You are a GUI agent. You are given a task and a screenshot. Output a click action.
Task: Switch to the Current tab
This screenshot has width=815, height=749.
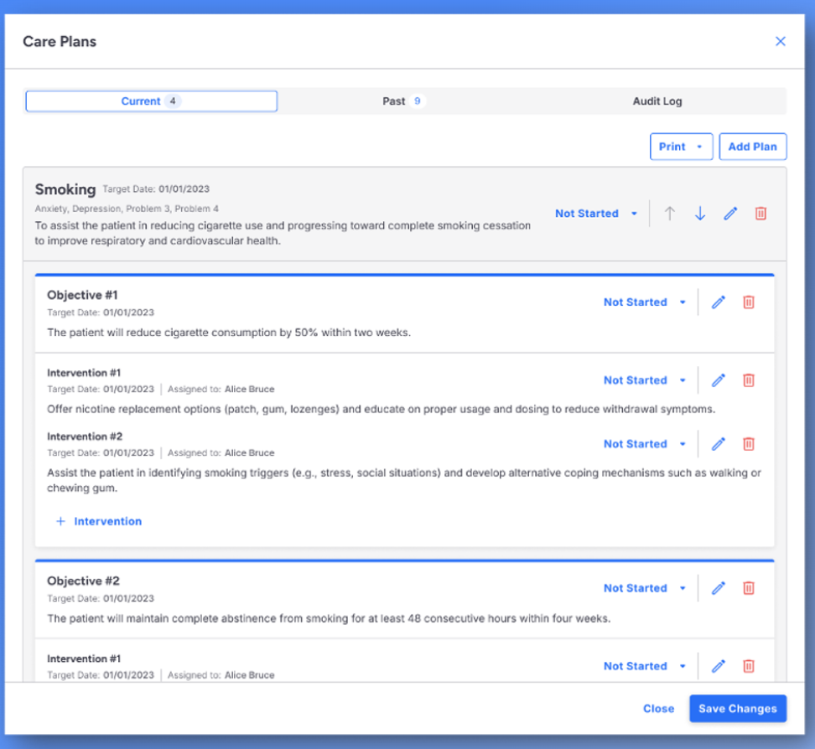tap(151, 101)
